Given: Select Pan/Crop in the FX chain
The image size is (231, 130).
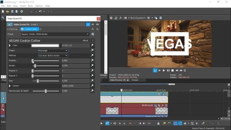Looking at the screenshot, I should coord(14,29).
